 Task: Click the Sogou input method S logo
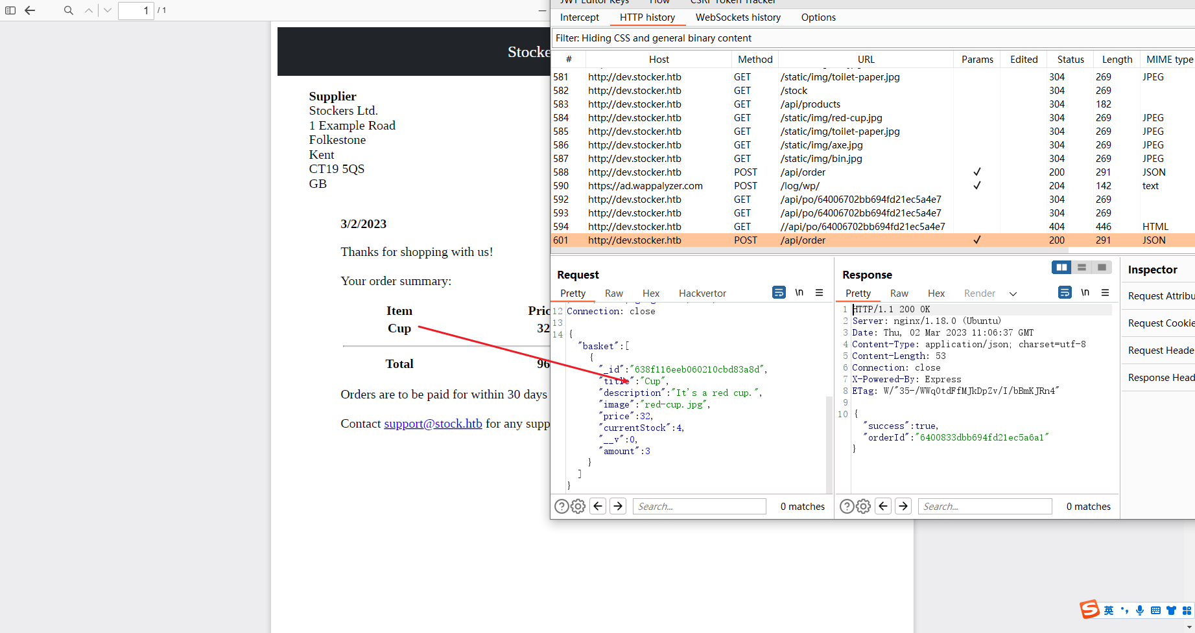click(x=1089, y=609)
